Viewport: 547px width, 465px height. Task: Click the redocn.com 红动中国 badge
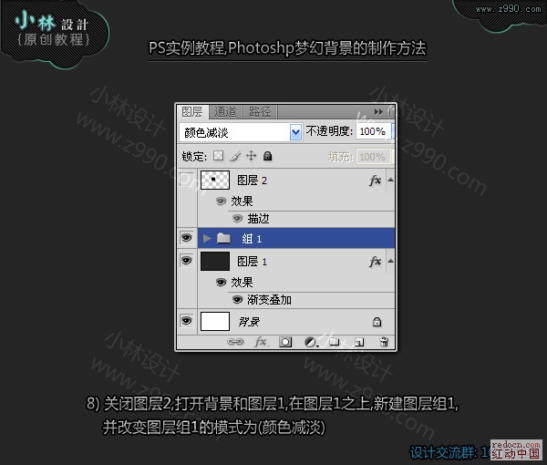[516, 449]
